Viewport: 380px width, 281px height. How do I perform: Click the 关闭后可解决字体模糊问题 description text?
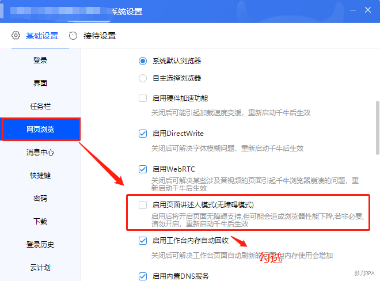[x=227, y=148]
